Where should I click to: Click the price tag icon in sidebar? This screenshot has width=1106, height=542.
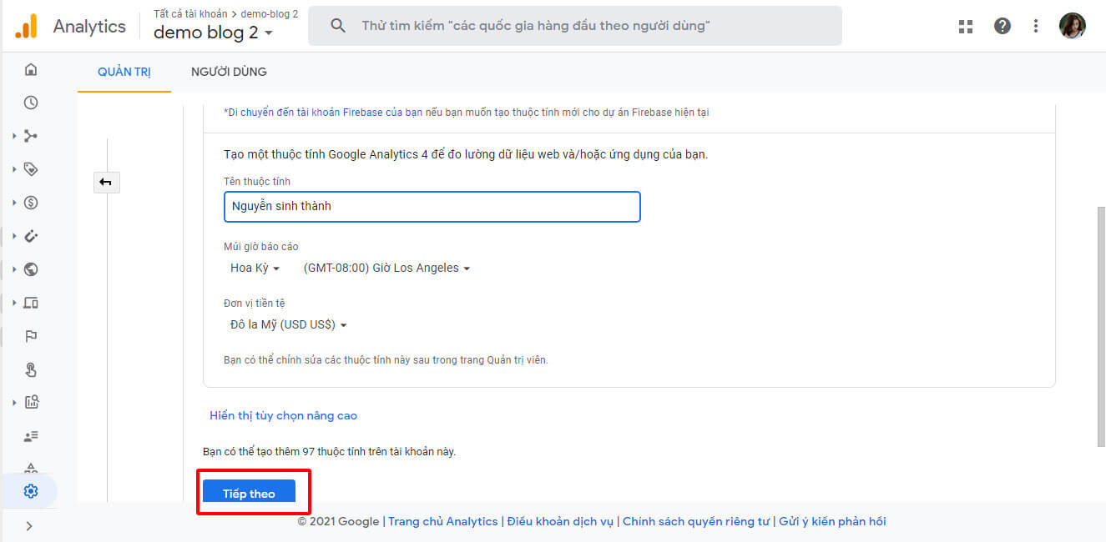pos(31,169)
